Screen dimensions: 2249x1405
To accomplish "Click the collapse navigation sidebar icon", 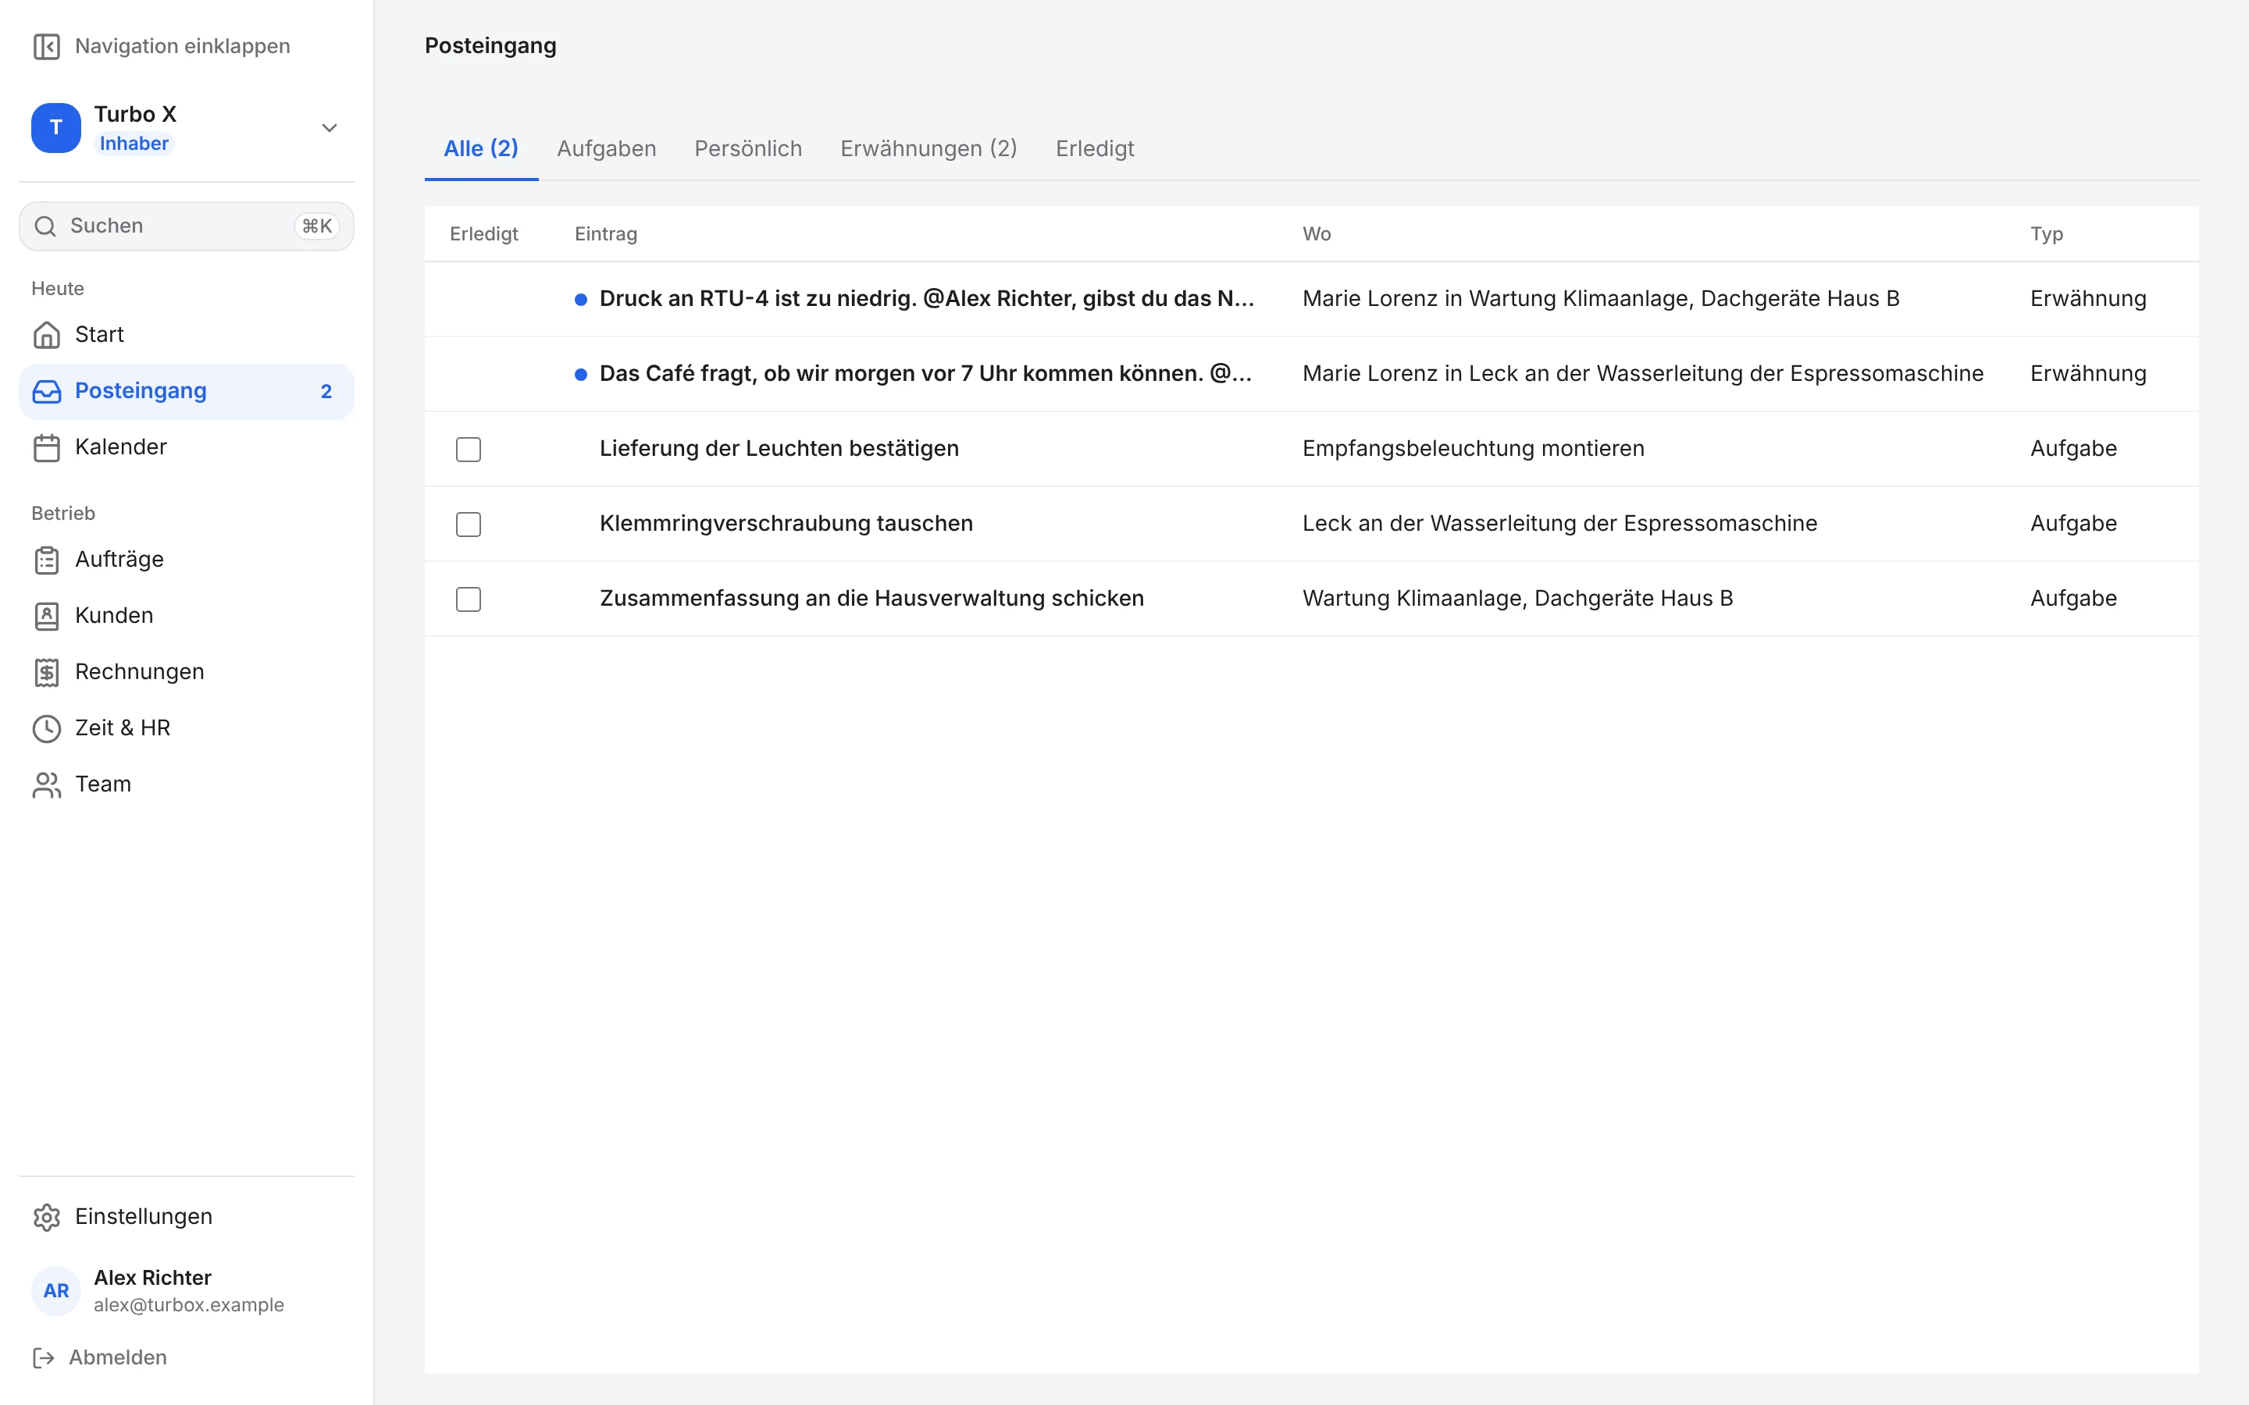I will 47,47.
